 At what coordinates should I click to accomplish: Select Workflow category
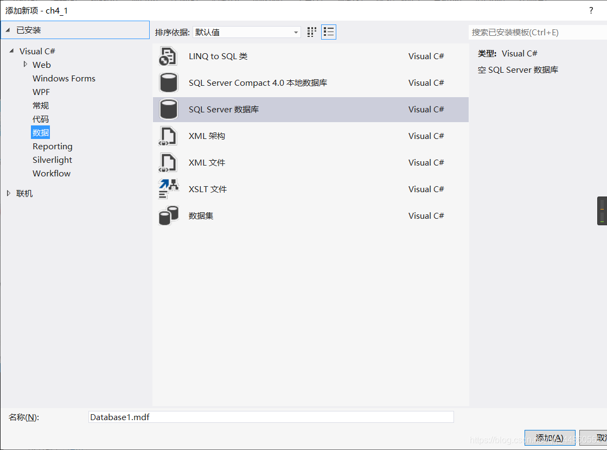(x=52, y=174)
